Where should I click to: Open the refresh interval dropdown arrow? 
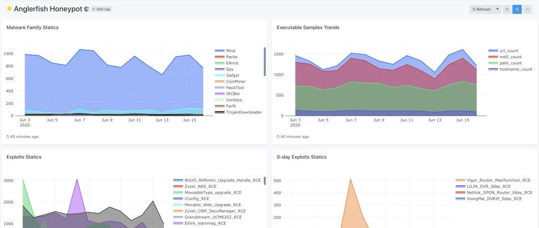point(498,9)
